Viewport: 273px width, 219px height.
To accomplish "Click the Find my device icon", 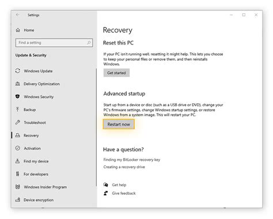I will 18,161.
